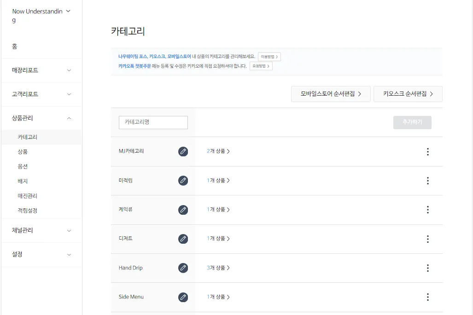Click the 카테고리 page heading
Viewport: 473px width, 315px height.
point(128,31)
